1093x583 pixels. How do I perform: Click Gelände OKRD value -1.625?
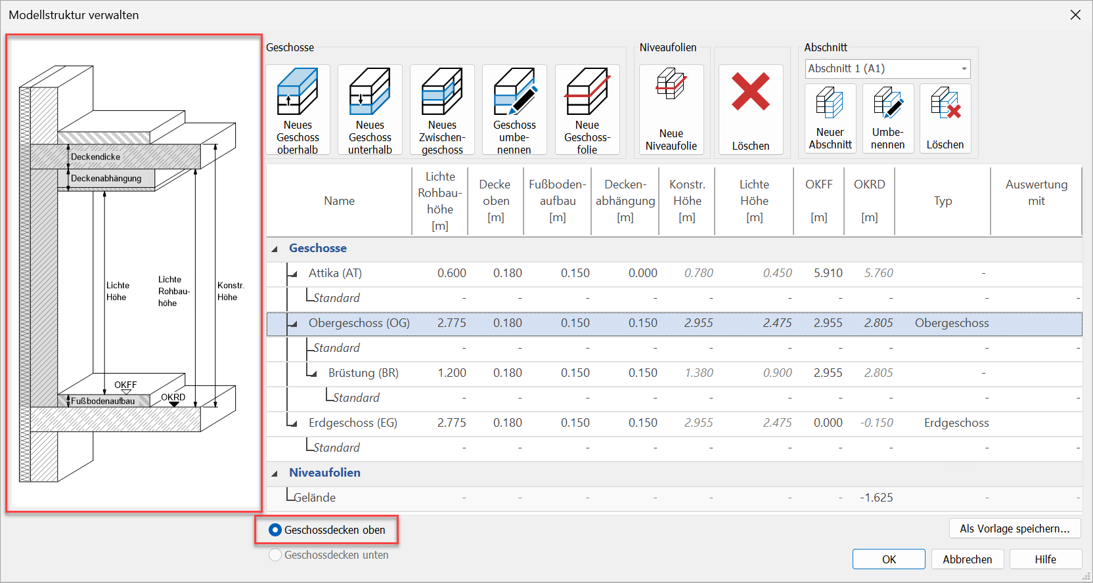877,498
